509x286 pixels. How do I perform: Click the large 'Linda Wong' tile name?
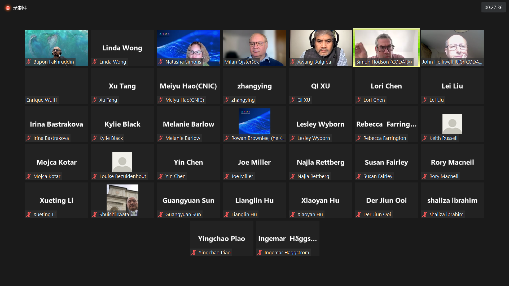[x=122, y=48]
